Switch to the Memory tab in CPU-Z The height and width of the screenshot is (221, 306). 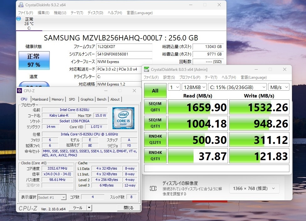pyautogui.click(x=58, y=99)
